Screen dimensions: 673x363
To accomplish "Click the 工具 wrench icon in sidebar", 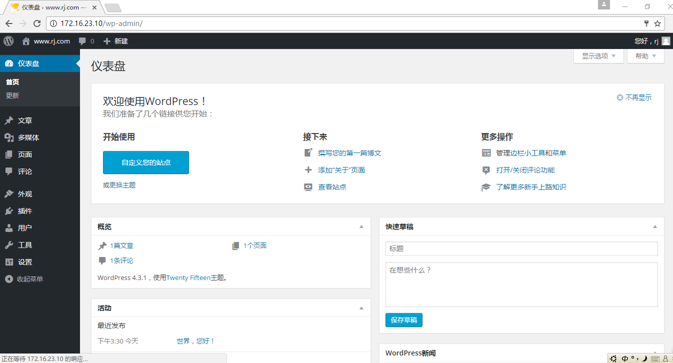I will coord(9,245).
